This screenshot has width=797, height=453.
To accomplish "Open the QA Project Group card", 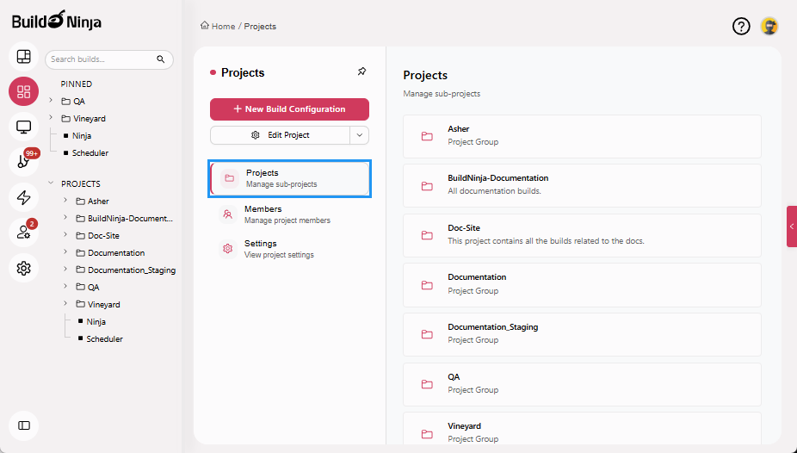I will [x=582, y=384].
